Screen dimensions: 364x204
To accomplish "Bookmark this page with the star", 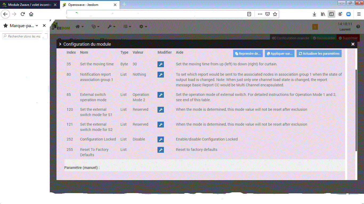I will tap(275, 14).
